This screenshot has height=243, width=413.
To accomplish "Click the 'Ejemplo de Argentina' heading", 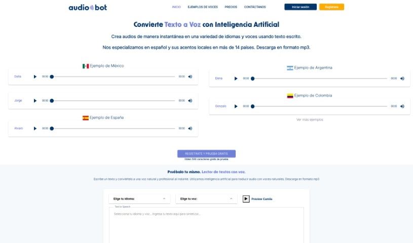I will (313, 68).
